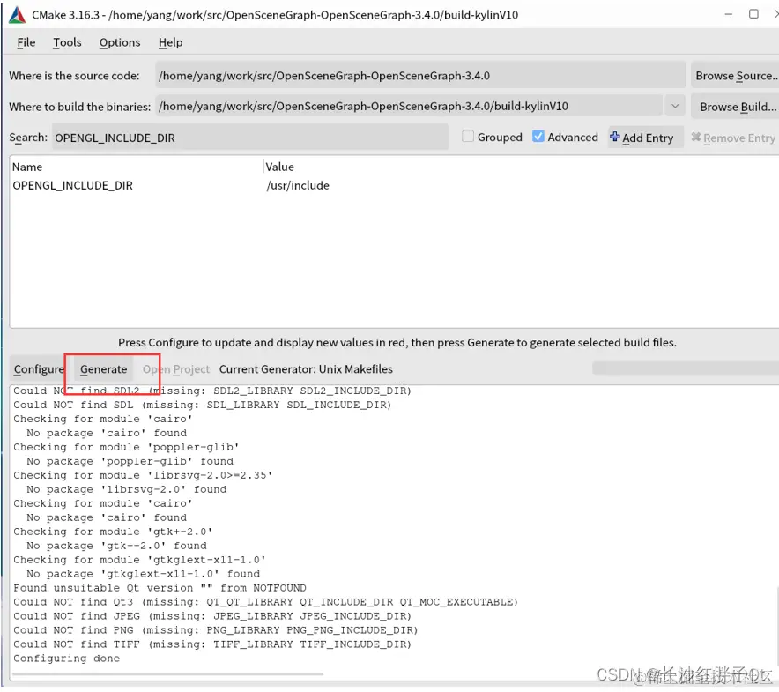Maximize the CMake window
The height and width of the screenshot is (692, 779).
click(753, 14)
